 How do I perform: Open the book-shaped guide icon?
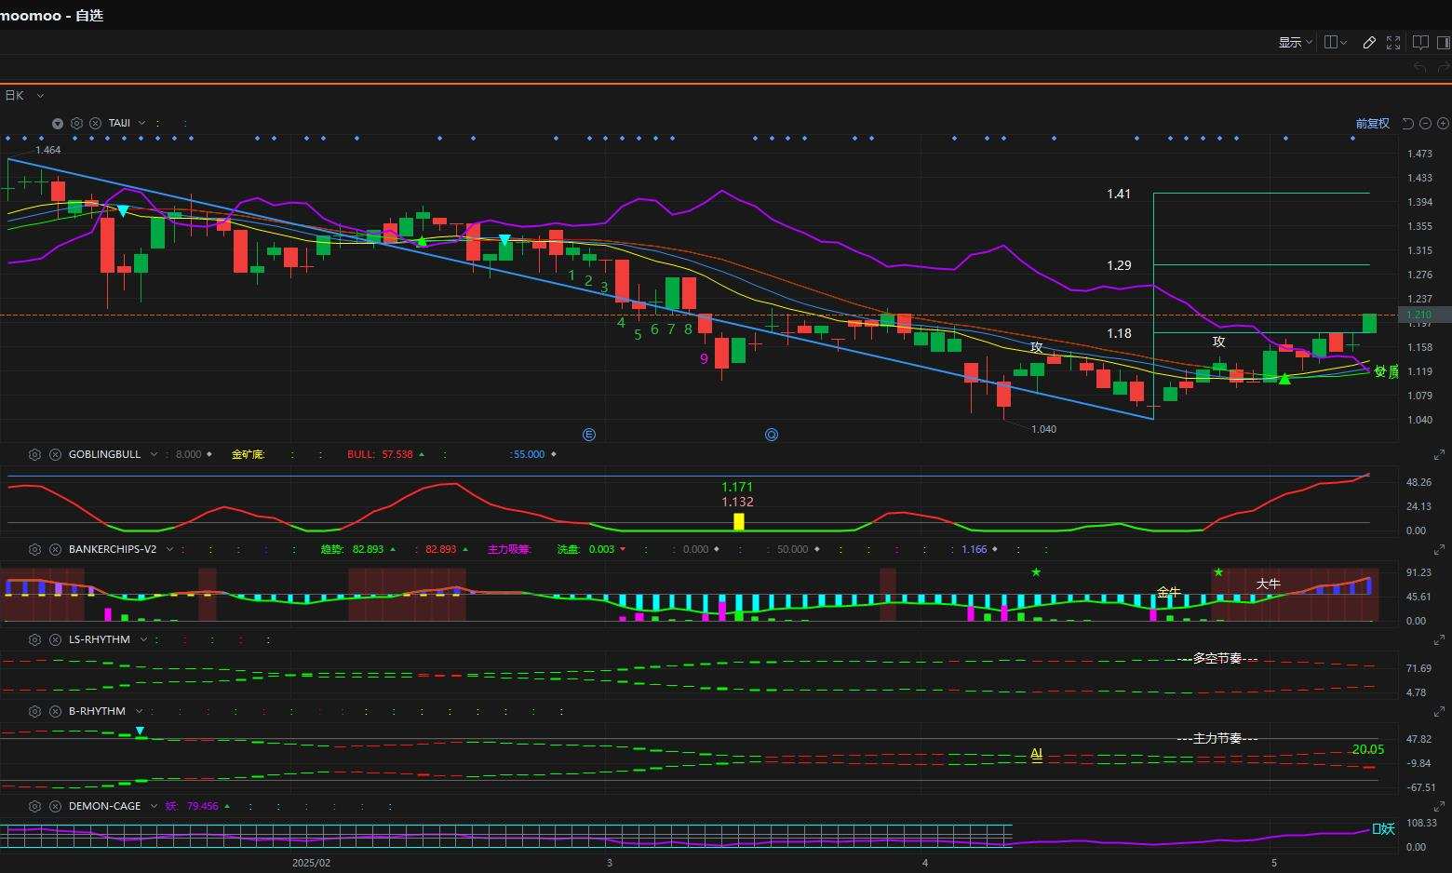[x=1420, y=42]
